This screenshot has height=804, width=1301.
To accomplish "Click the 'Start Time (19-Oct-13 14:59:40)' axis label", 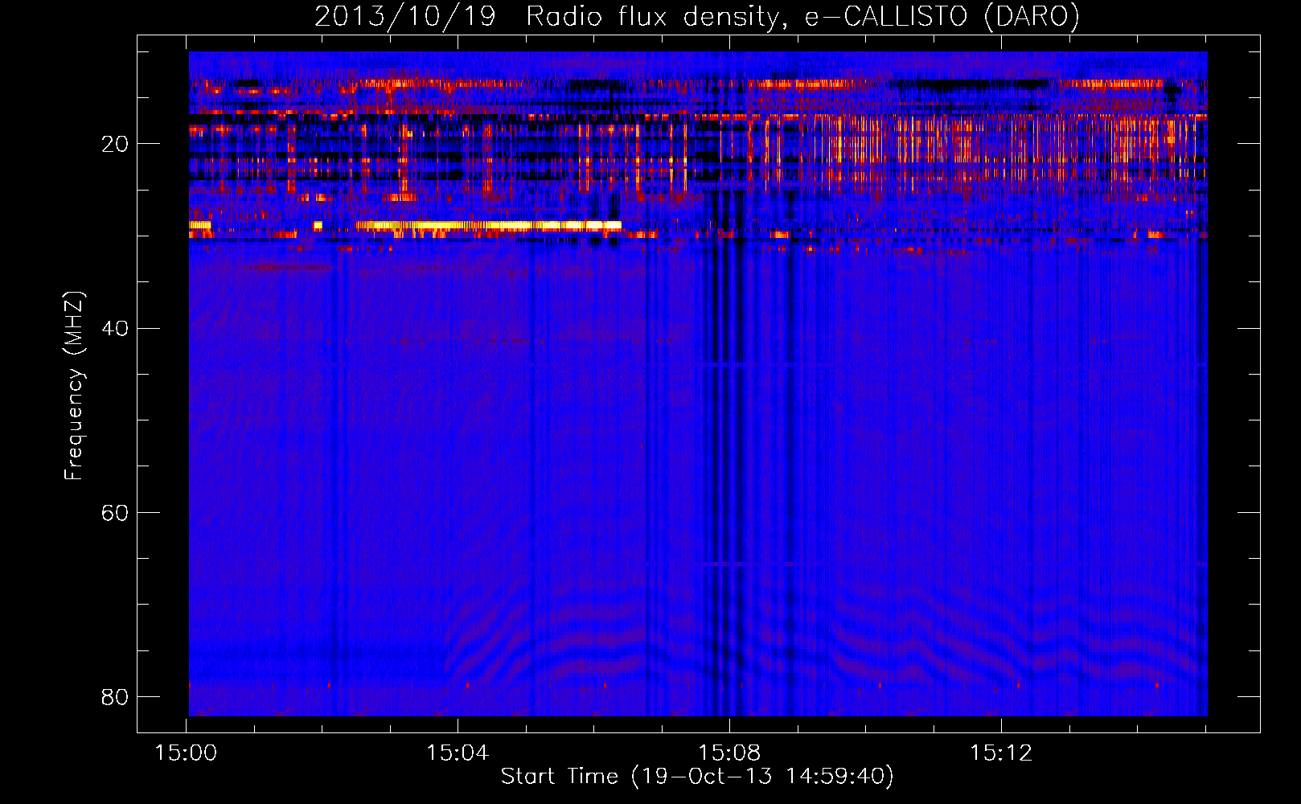I will pos(697,776).
